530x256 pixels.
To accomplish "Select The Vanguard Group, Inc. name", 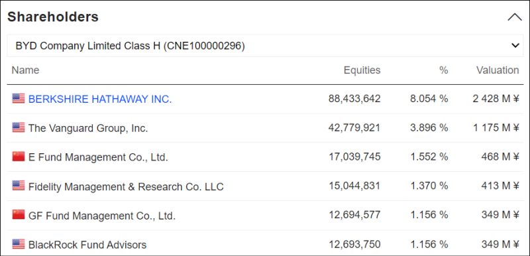I will click(x=88, y=128).
